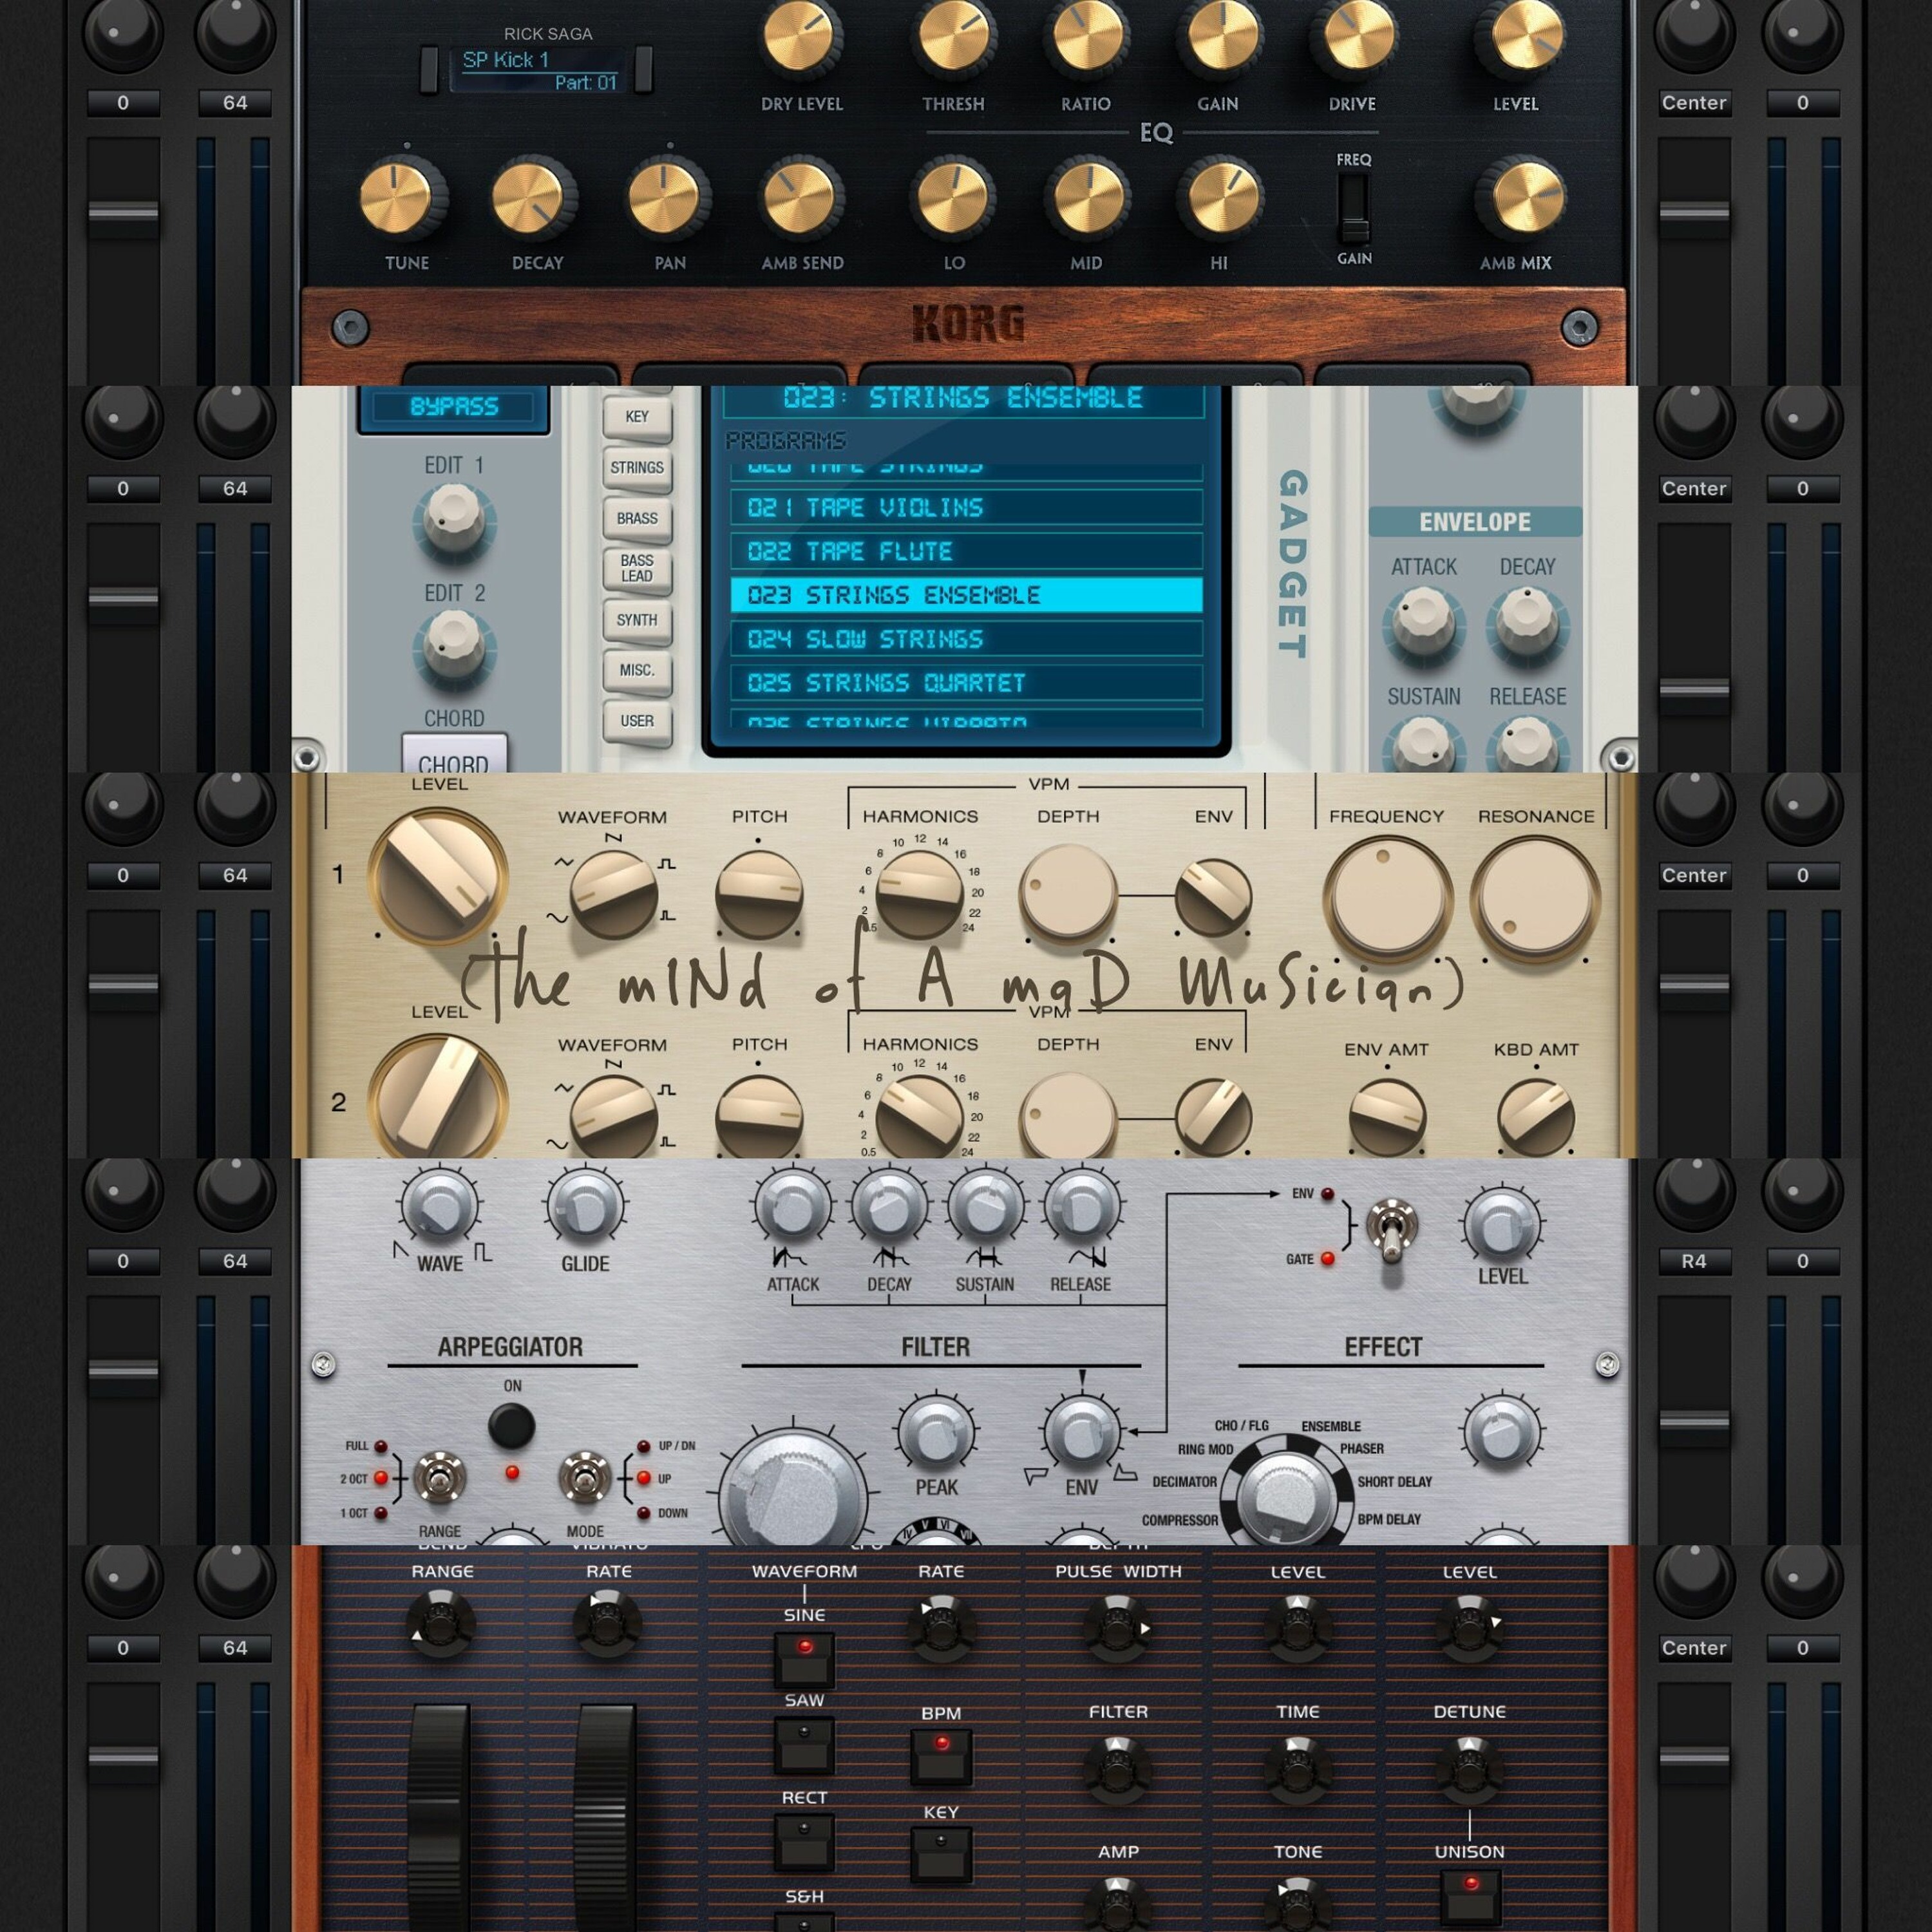This screenshot has height=1932, width=1932.
Task: Open the STRINGS category tab
Action: [637, 468]
